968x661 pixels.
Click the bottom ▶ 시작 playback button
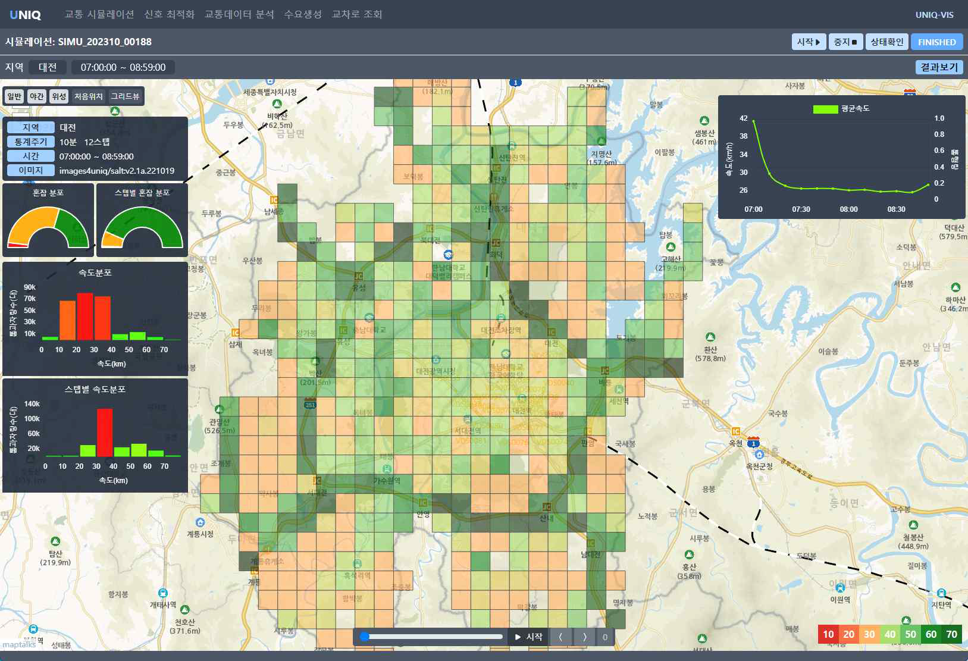point(529,637)
